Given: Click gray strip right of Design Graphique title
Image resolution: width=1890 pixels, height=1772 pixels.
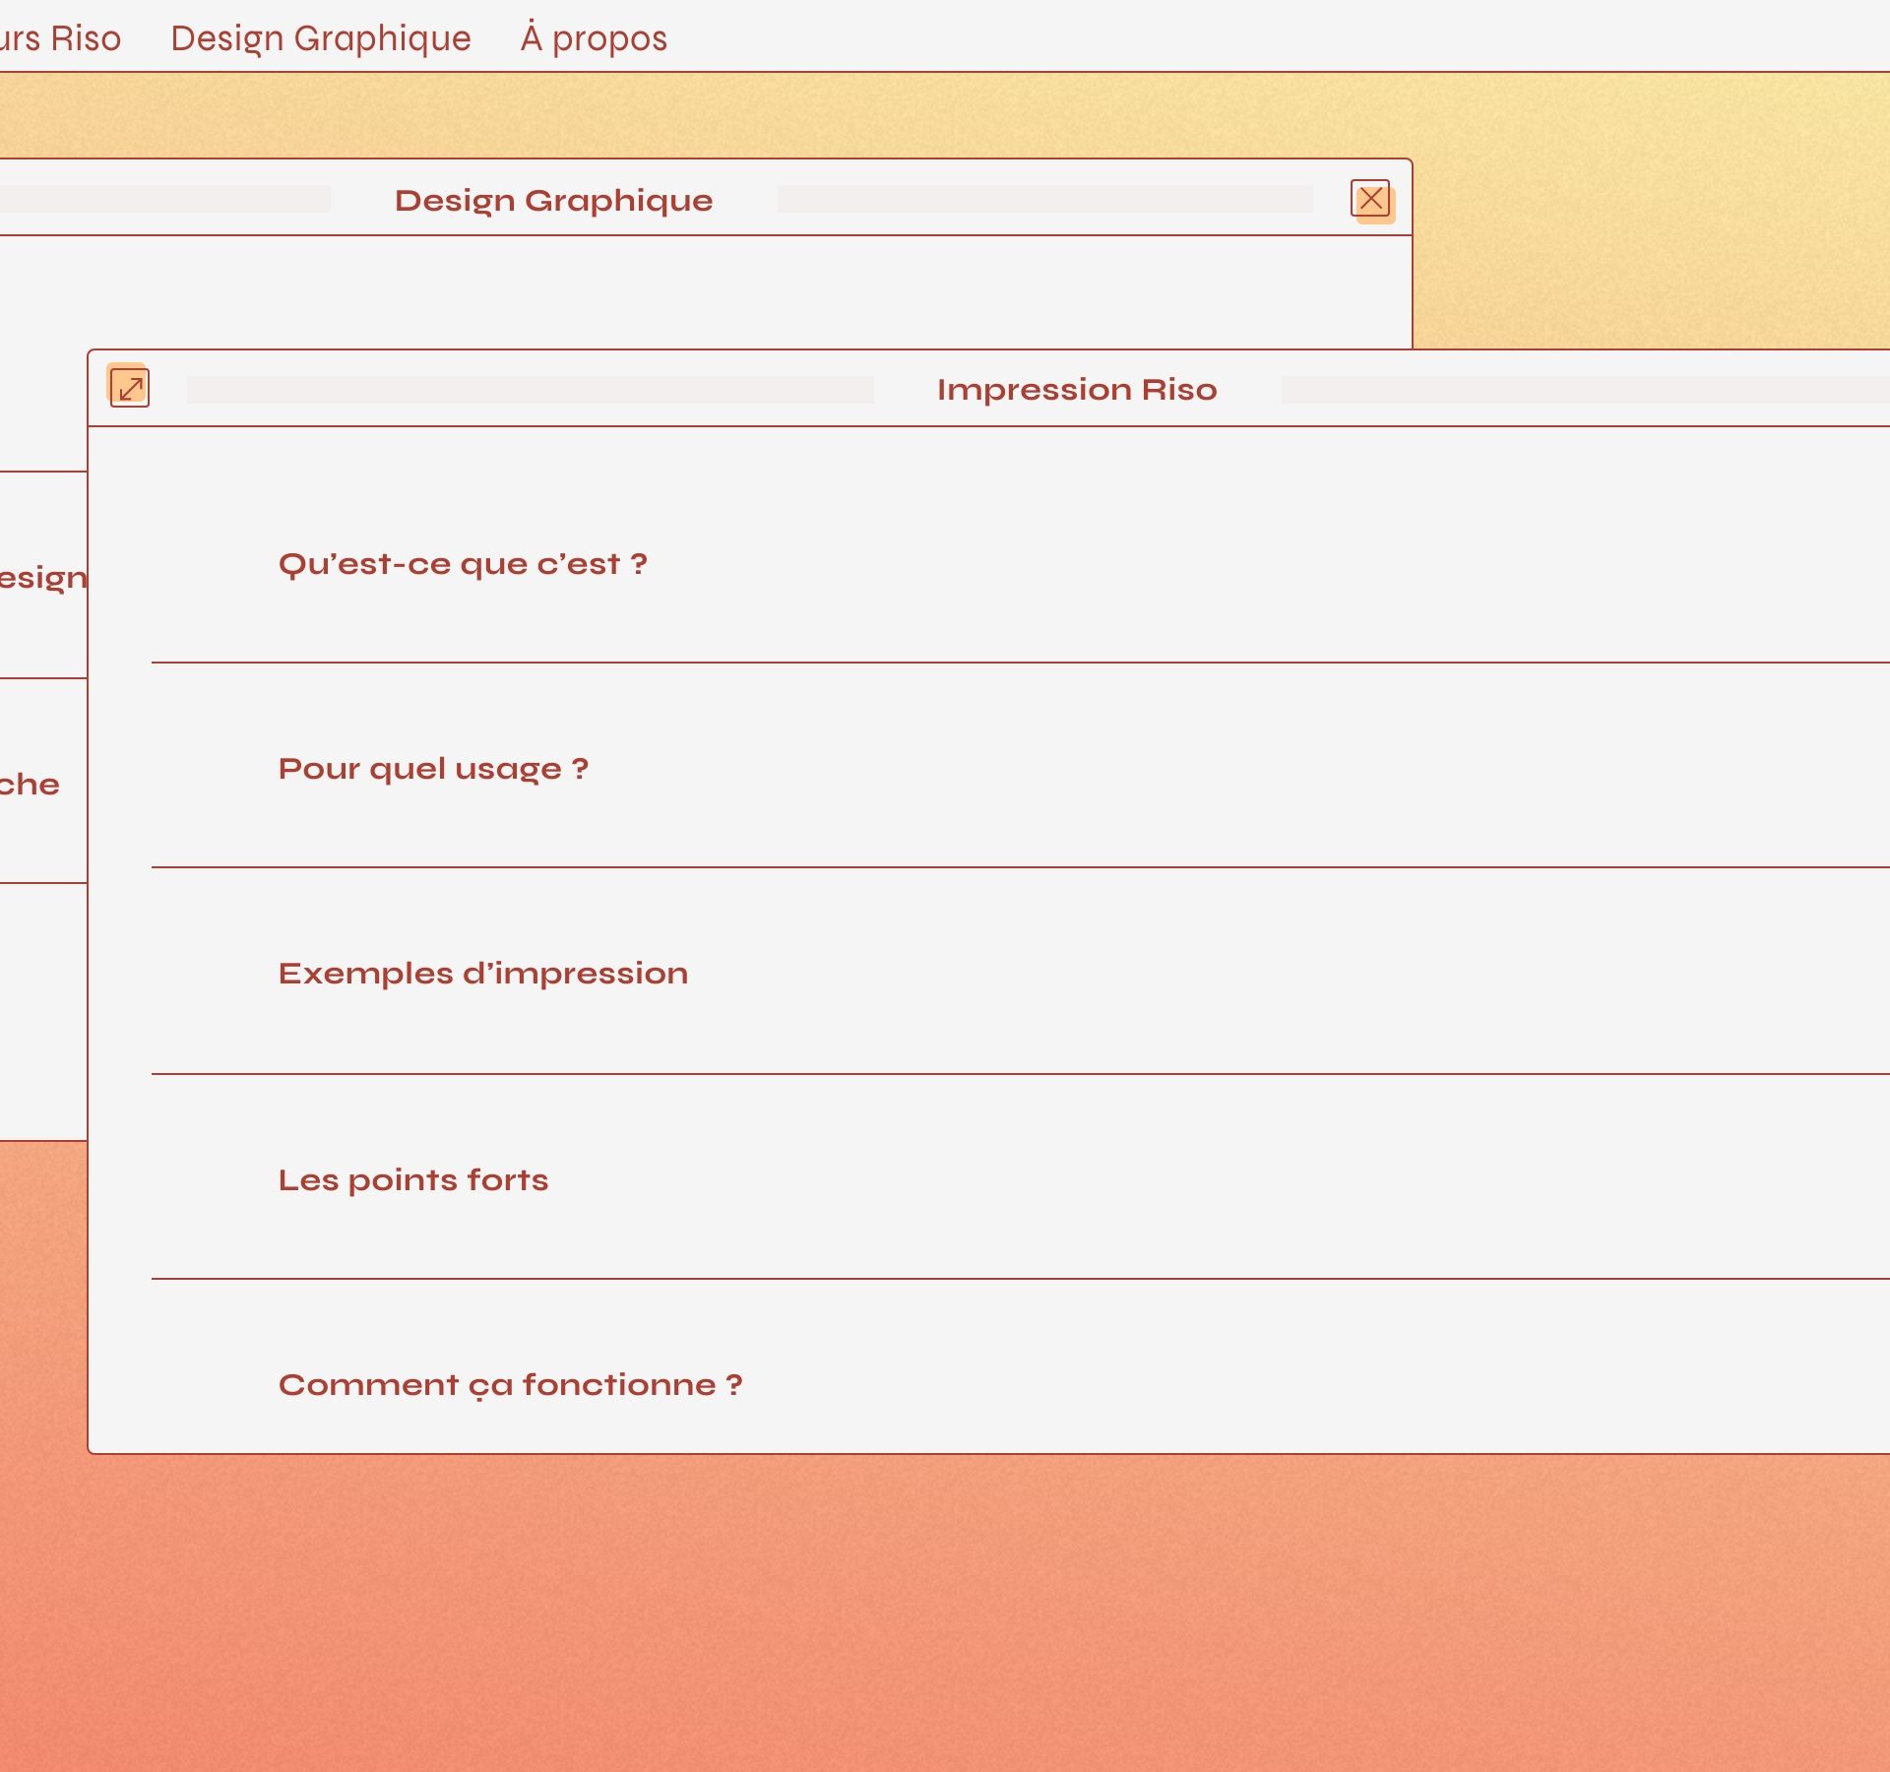Looking at the screenshot, I should pyautogui.click(x=1043, y=200).
